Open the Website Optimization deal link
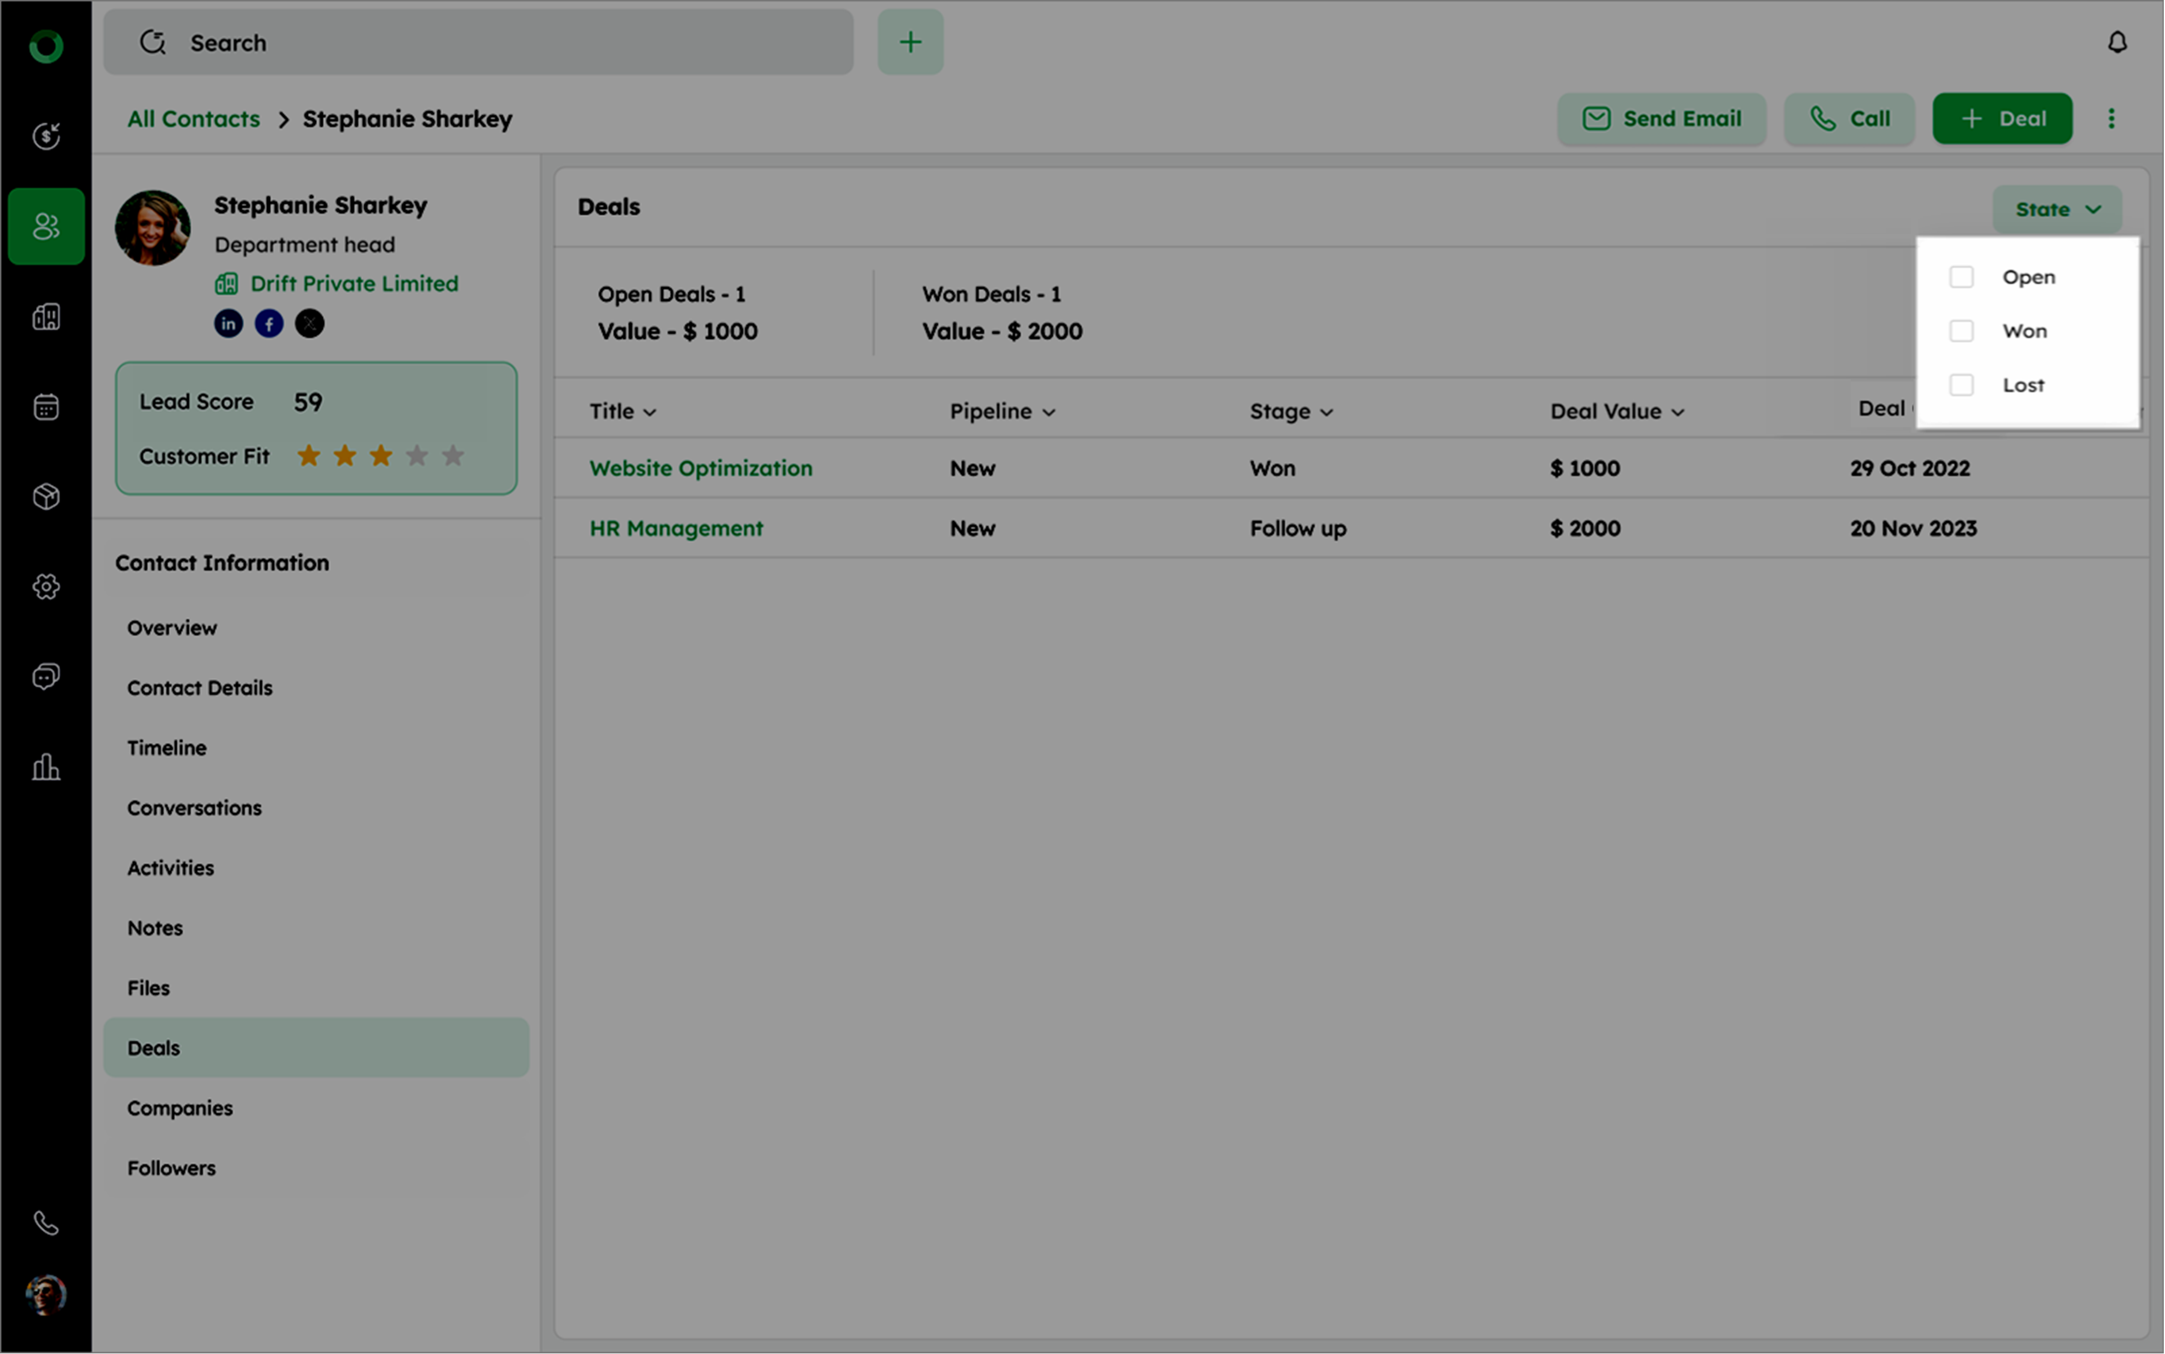 pos(700,468)
